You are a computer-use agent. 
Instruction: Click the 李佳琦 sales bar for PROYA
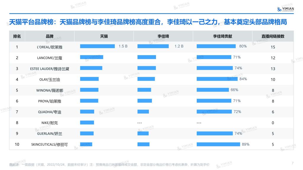145,101
